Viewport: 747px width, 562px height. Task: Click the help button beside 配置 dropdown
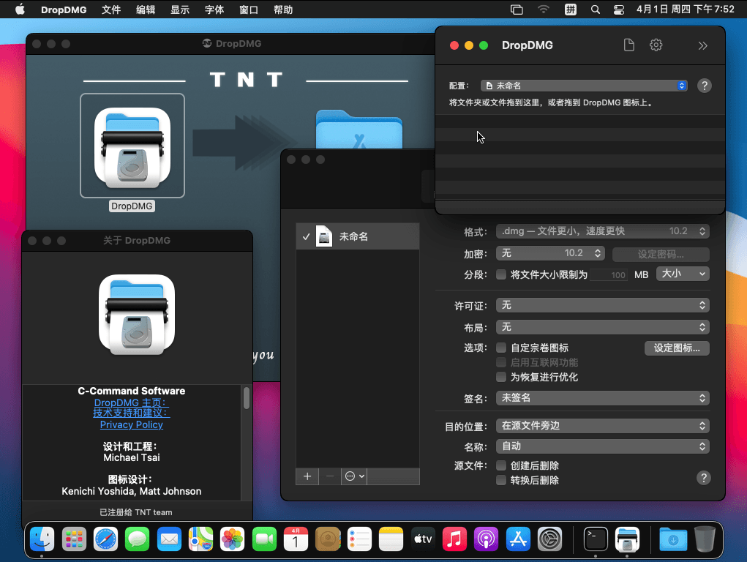point(704,86)
